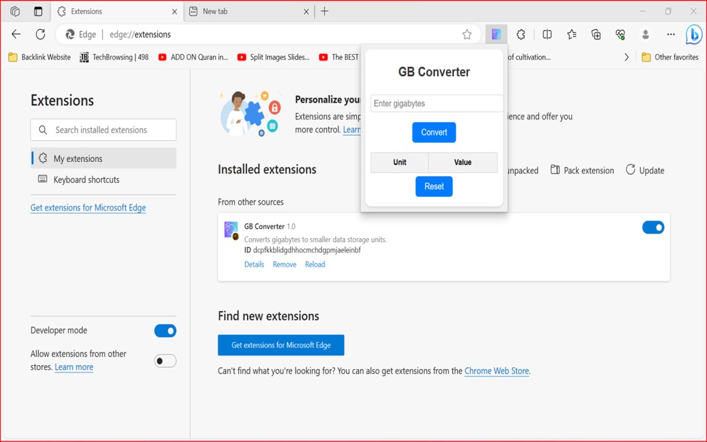The image size is (707, 442).
Task: Click the Value column header
Action: click(x=463, y=162)
